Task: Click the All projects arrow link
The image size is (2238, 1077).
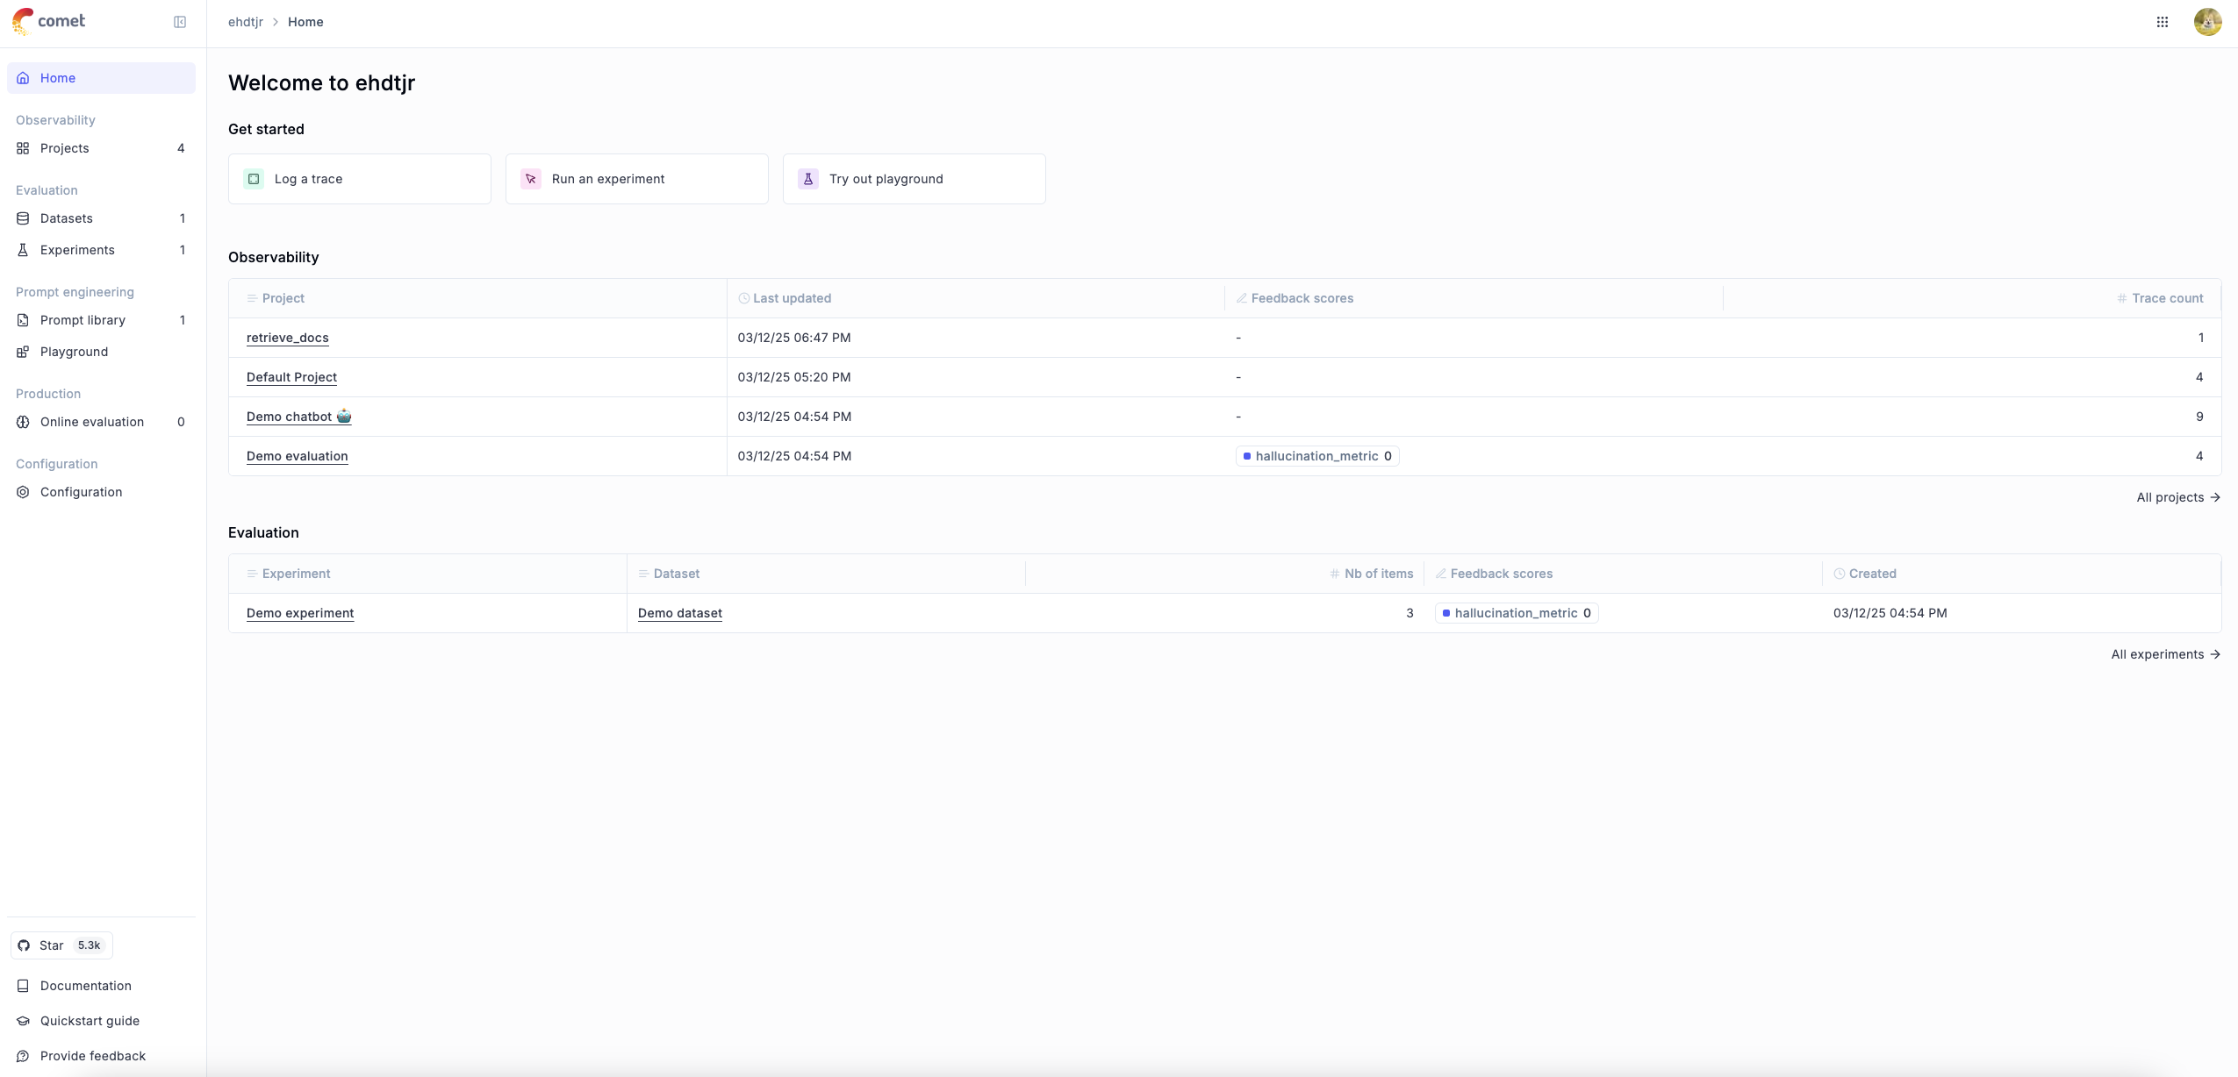Action: (x=2177, y=497)
